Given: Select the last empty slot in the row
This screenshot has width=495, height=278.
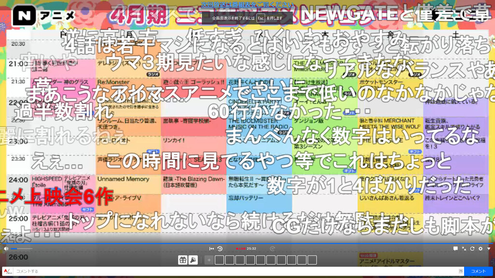Looking at the screenshot, I should click(x=312, y=260).
